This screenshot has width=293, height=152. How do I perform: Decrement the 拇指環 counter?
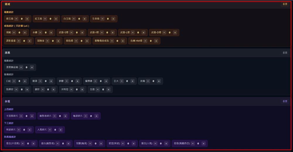[76, 41]
